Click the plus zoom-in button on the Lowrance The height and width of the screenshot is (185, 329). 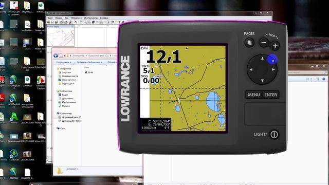pyautogui.click(x=275, y=46)
